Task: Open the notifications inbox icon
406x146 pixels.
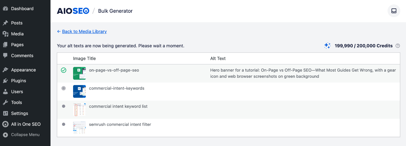Action: point(394,11)
